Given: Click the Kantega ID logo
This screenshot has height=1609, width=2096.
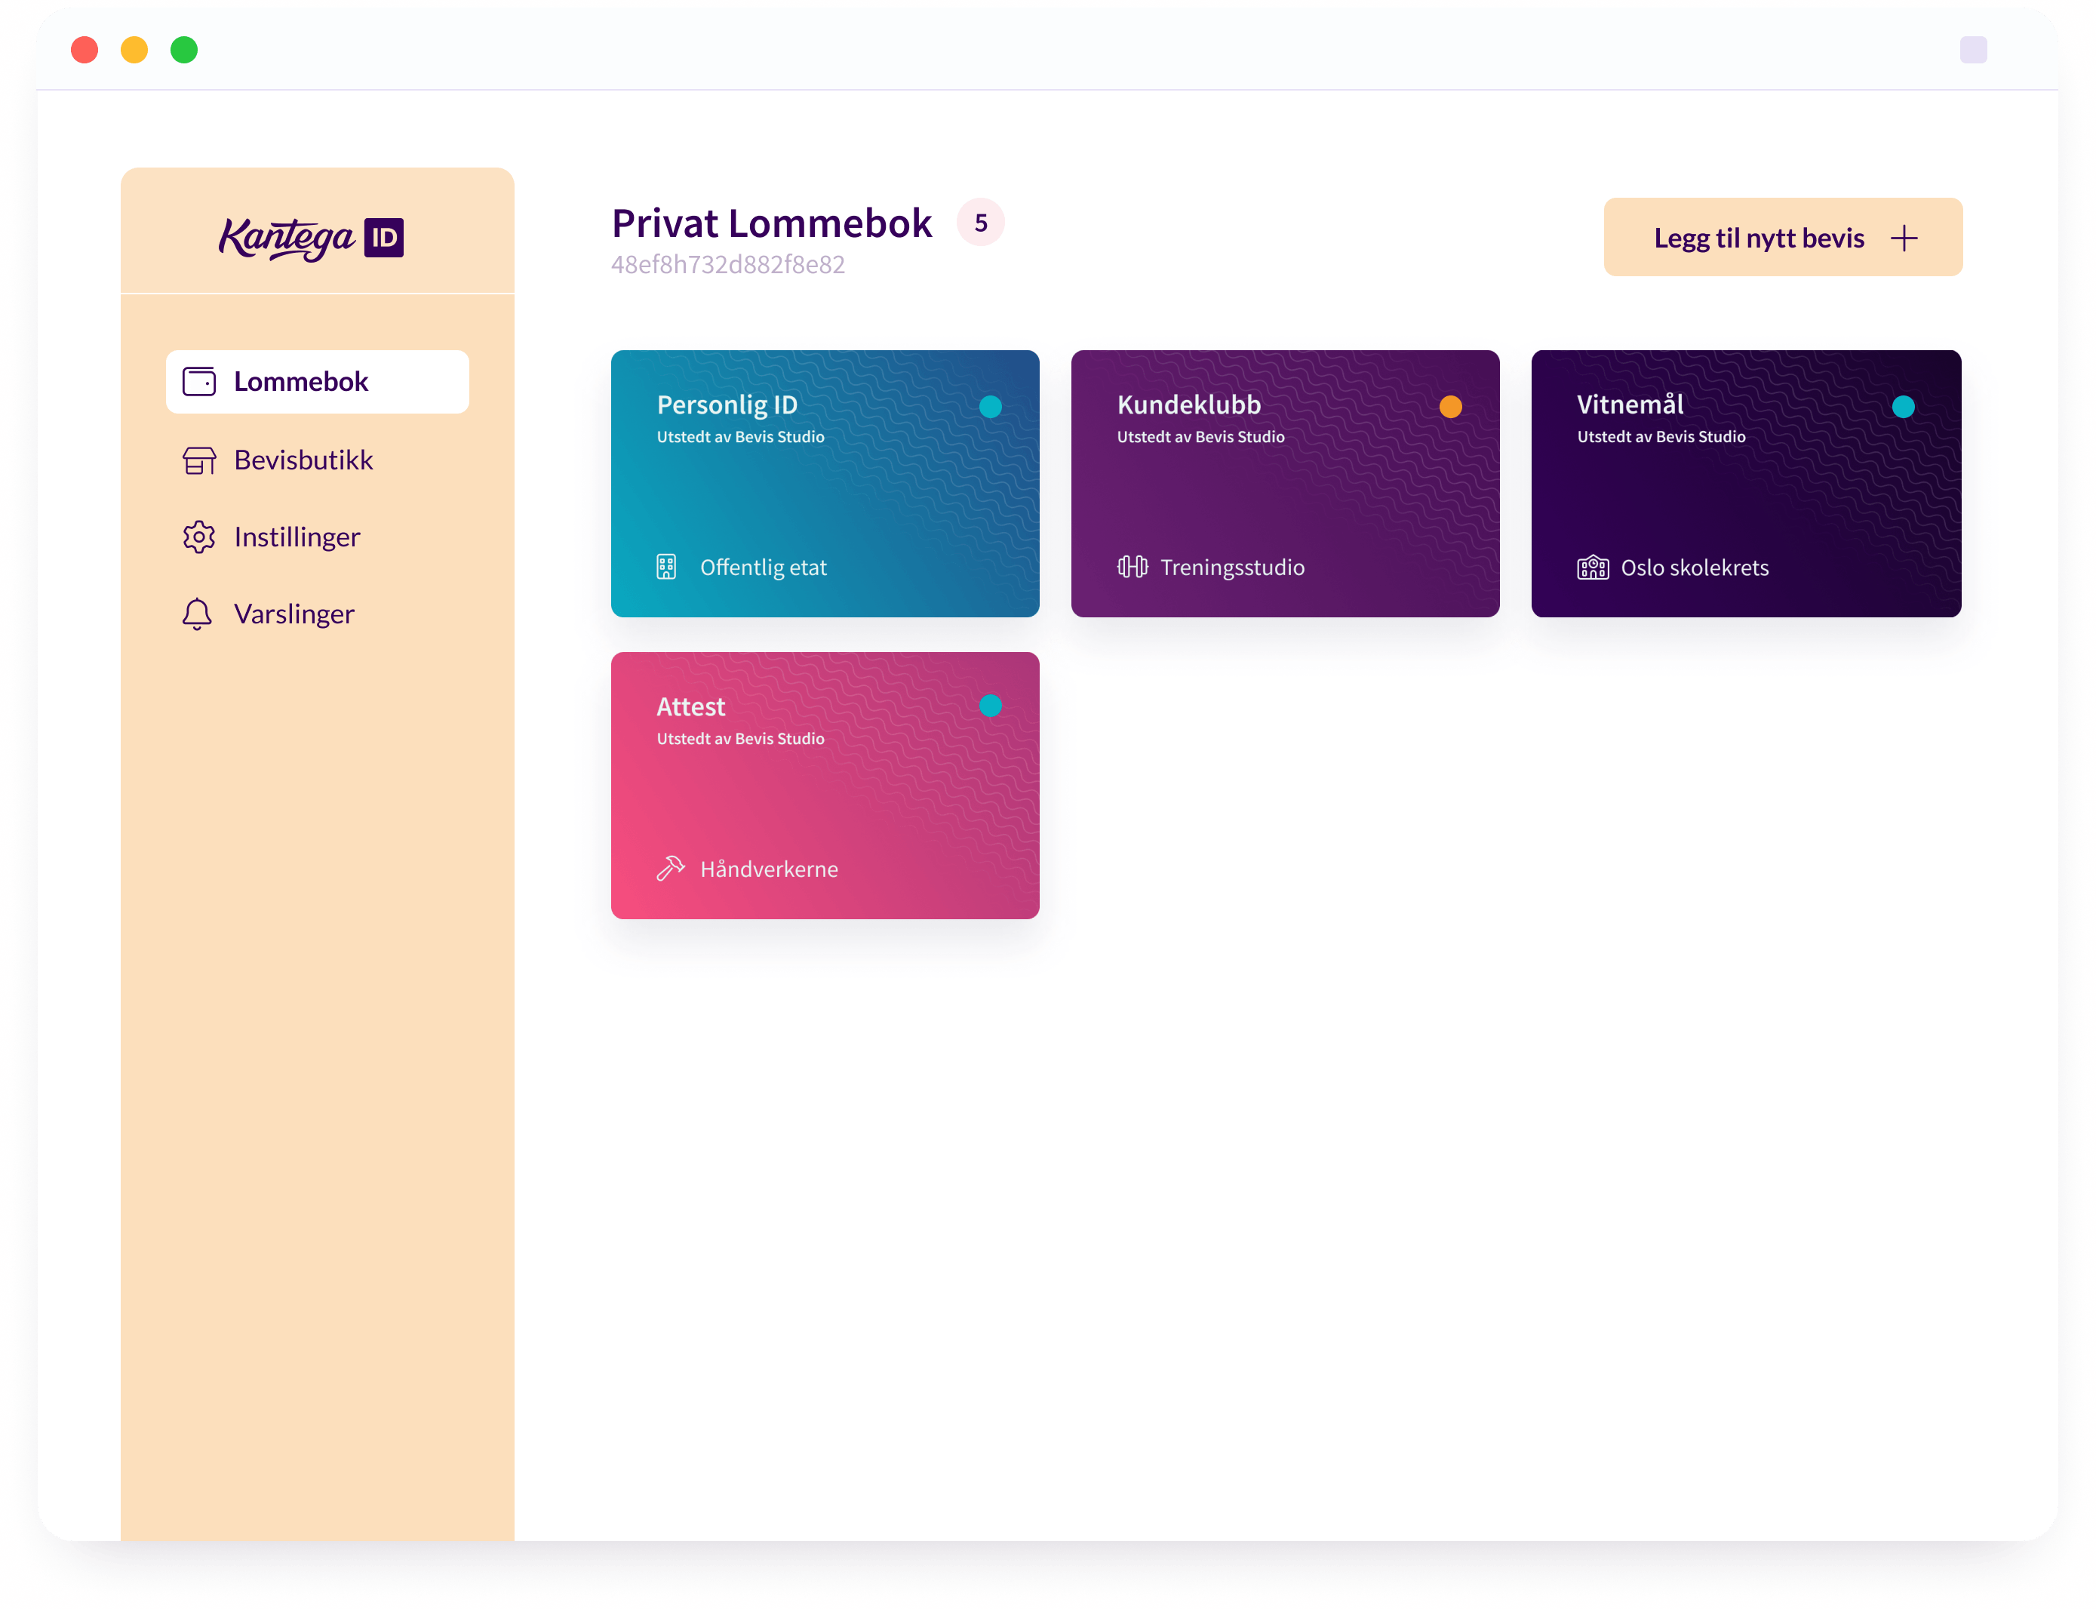Looking at the screenshot, I should coord(311,238).
